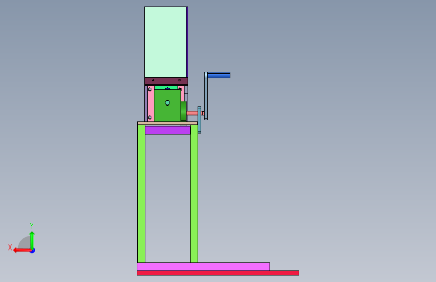Click the red X axis arrow of the triad
Screen dimensions: 436x282
point(22,250)
